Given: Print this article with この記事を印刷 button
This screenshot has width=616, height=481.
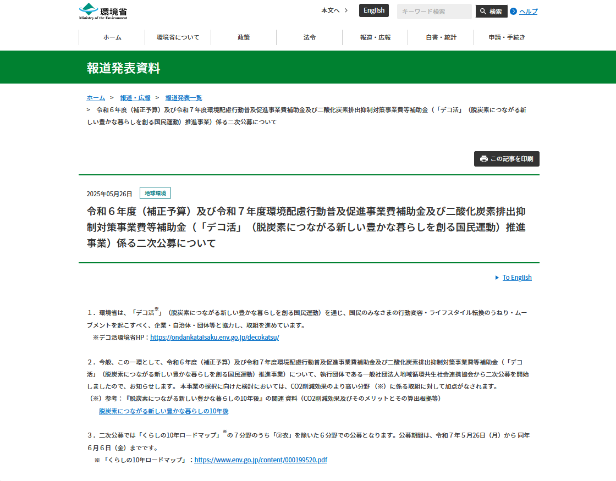Looking at the screenshot, I should click(x=507, y=159).
